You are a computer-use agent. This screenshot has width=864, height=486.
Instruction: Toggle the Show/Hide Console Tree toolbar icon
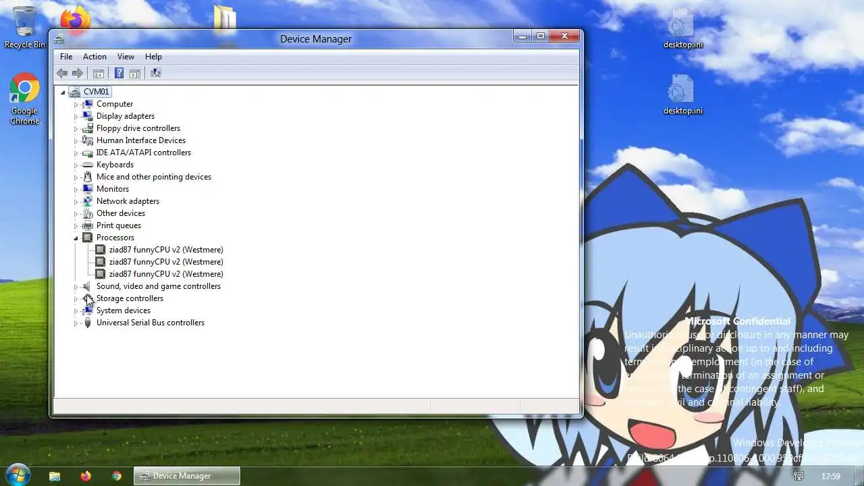pyautogui.click(x=98, y=73)
